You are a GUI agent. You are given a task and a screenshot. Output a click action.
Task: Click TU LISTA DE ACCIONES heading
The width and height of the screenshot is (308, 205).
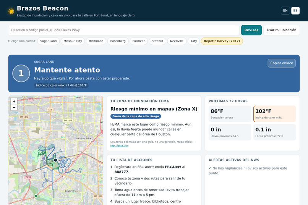[131, 160]
